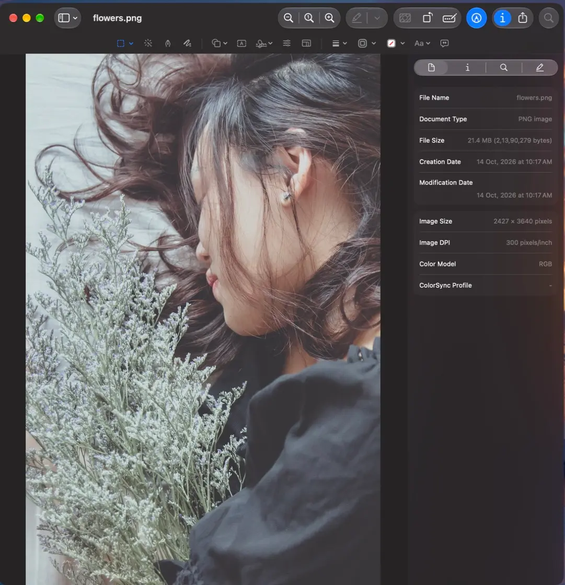Click the Adjust Size tool
Image resolution: width=565 pixels, height=585 pixels.
306,43
